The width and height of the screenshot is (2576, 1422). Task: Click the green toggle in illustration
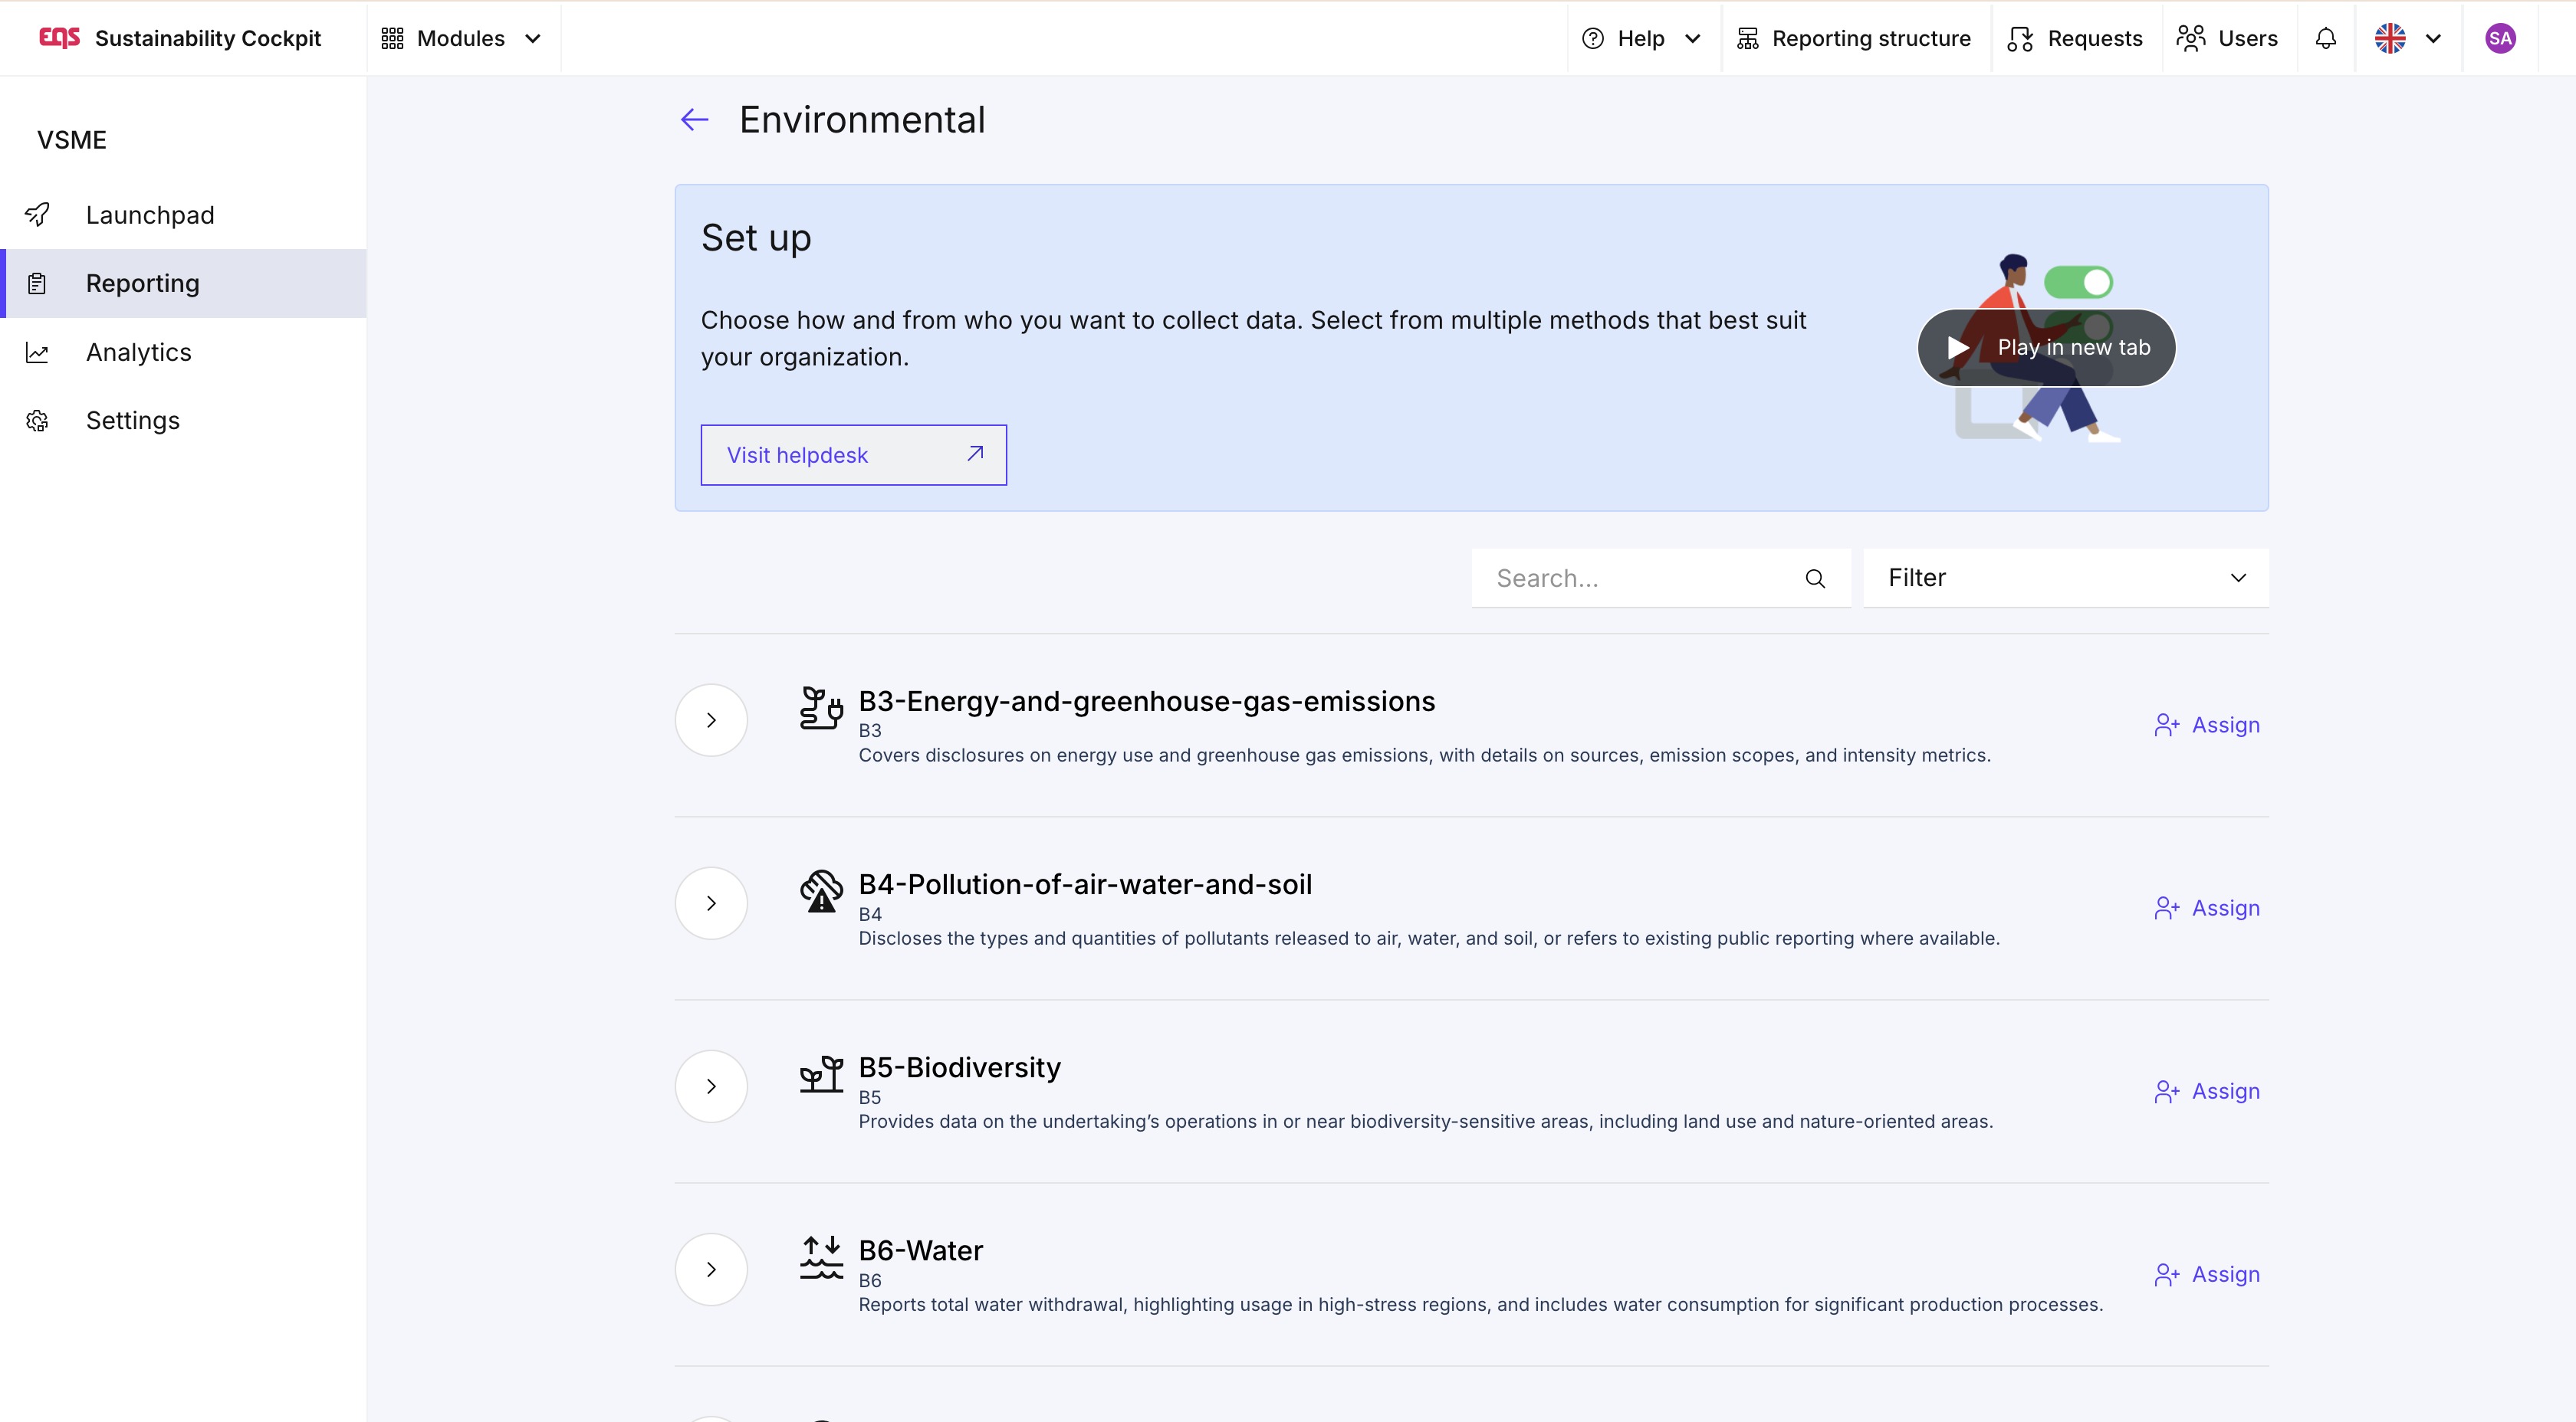pyautogui.click(x=2078, y=283)
